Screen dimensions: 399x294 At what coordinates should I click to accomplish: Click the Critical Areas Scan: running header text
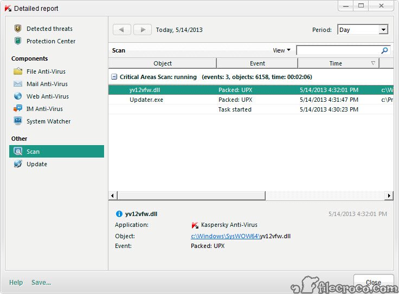pos(158,77)
